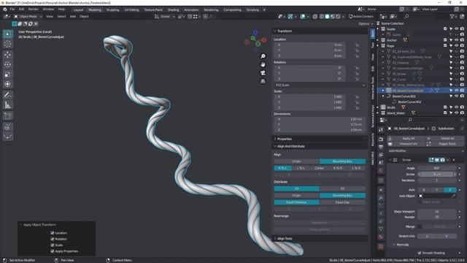The image size is (467, 263).
Task: Toggle the Location checkbox in Apply Object Transform
Action: tap(53, 233)
